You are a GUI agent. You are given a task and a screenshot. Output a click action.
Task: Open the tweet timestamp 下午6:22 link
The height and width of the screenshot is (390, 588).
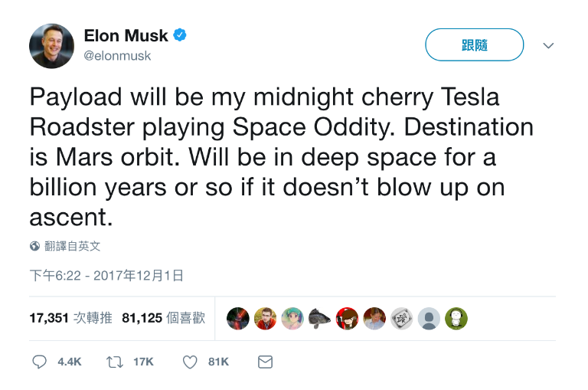pyautogui.click(x=106, y=275)
